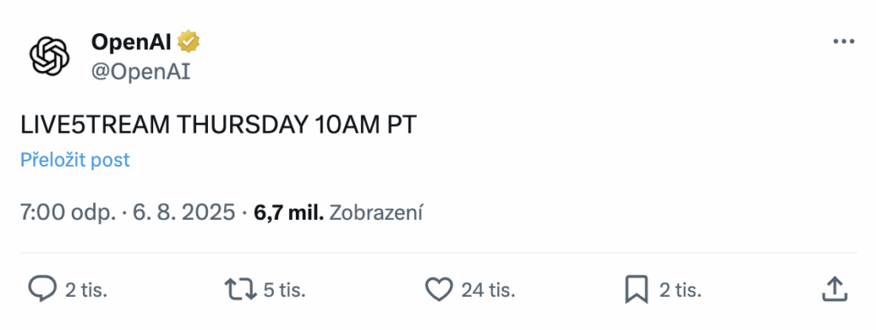Open the three-dot more options menu
876x330 pixels.
pos(843,41)
